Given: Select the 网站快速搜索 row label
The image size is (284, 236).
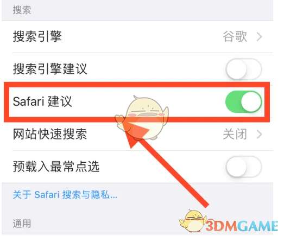Looking at the screenshot, I should 50,134.
